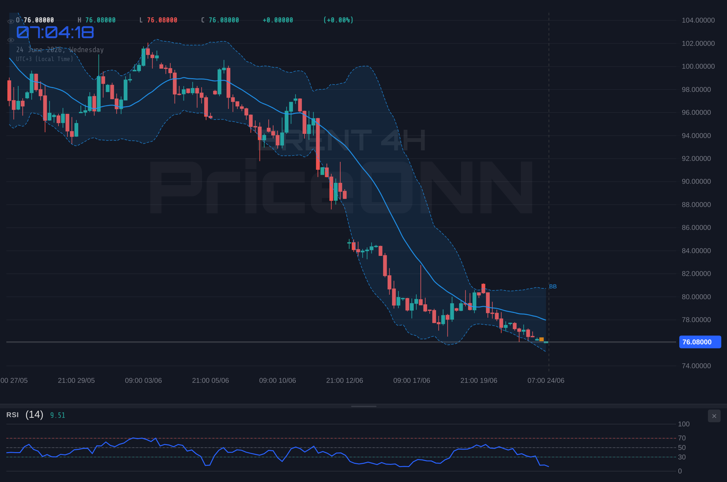Click the percent change (+0.00%)
The height and width of the screenshot is (482, 727).
(338, 20)
